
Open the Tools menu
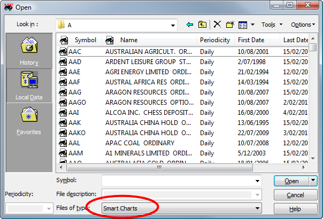click(271, 25)
